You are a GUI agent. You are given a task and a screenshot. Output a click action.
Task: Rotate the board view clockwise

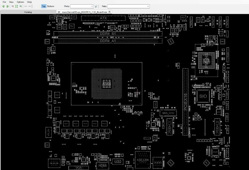tap(8, 6)
